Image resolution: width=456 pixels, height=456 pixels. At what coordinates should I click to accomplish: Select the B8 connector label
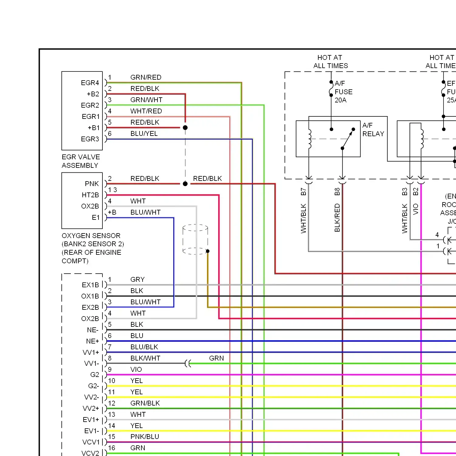337,192
